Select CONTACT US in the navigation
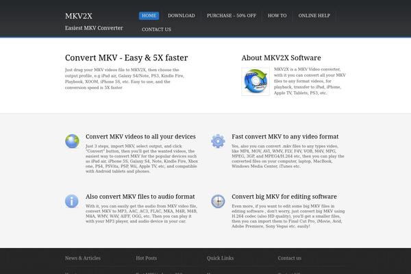 tap(156, 29)
